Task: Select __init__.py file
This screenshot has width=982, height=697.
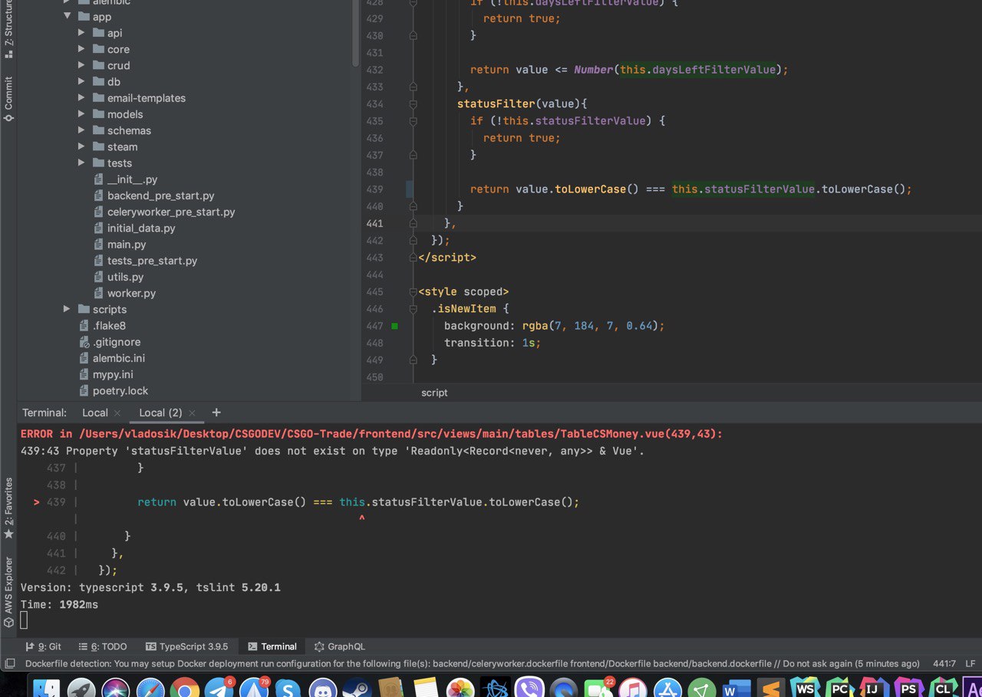Action: click(x=132, y=179)
